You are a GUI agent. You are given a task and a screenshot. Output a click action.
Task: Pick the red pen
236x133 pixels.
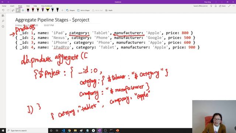[33, 10]
